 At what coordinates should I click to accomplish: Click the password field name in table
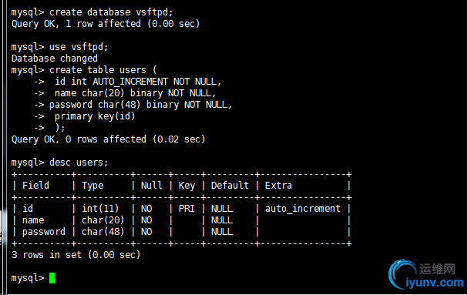click(x=44, y=232)
